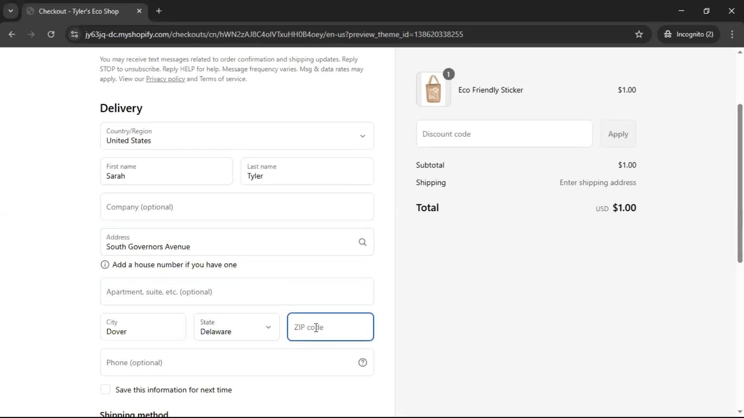Open the Privacy policy link

pyautogui.click(x=165, y=79)
